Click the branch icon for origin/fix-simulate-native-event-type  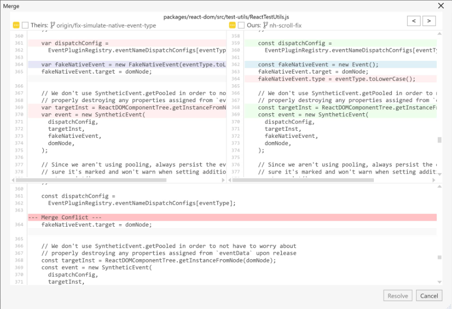pyautogui.click(x=53, y=25)
